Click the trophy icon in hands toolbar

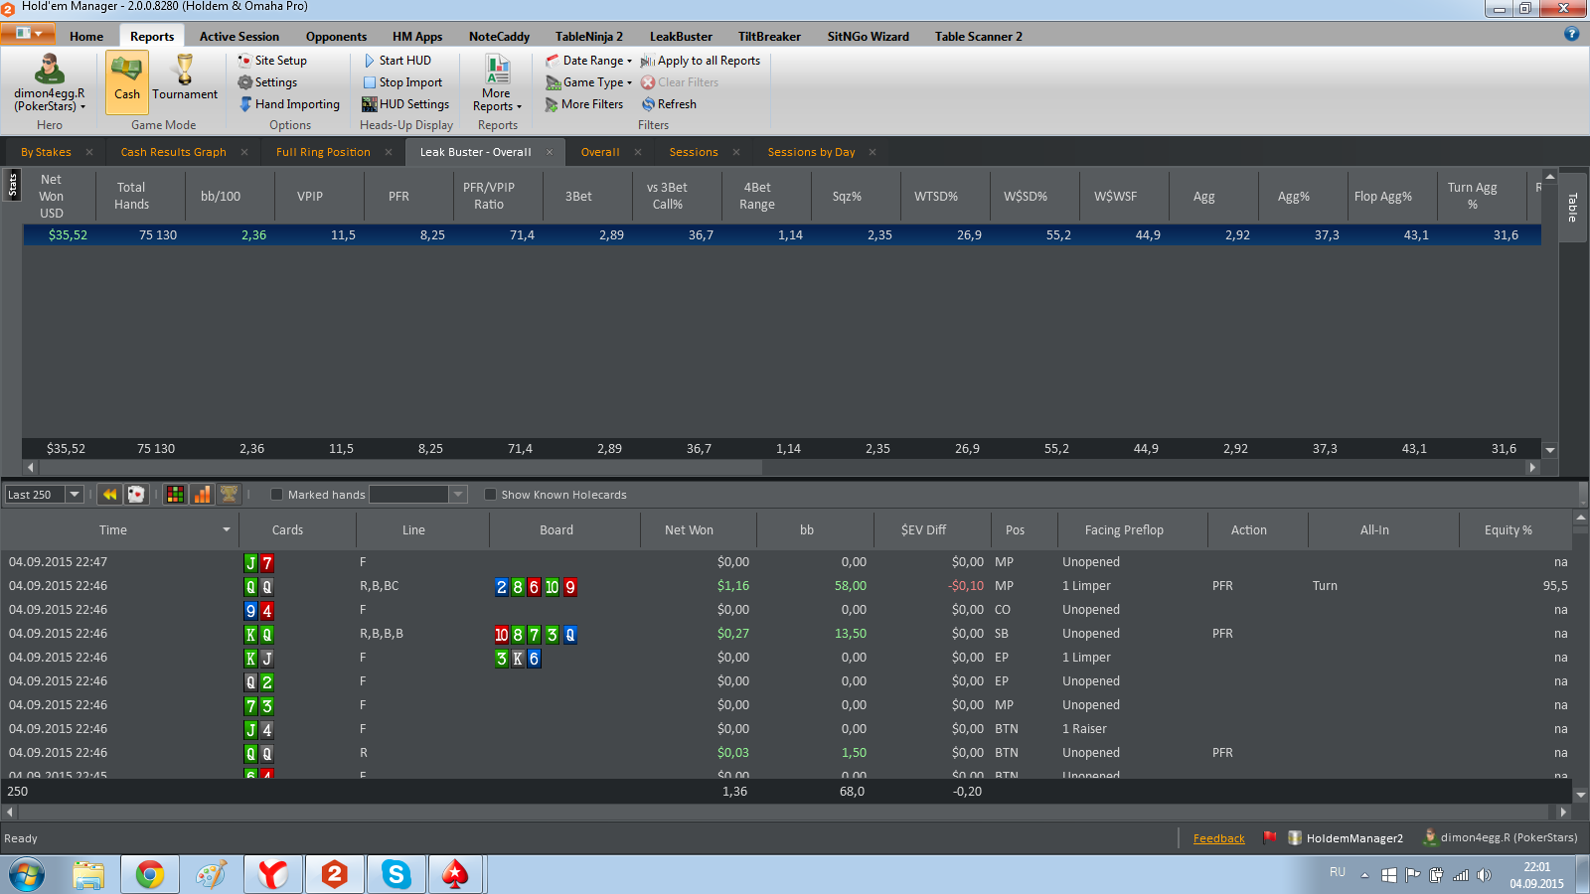(x=229, y=494)
